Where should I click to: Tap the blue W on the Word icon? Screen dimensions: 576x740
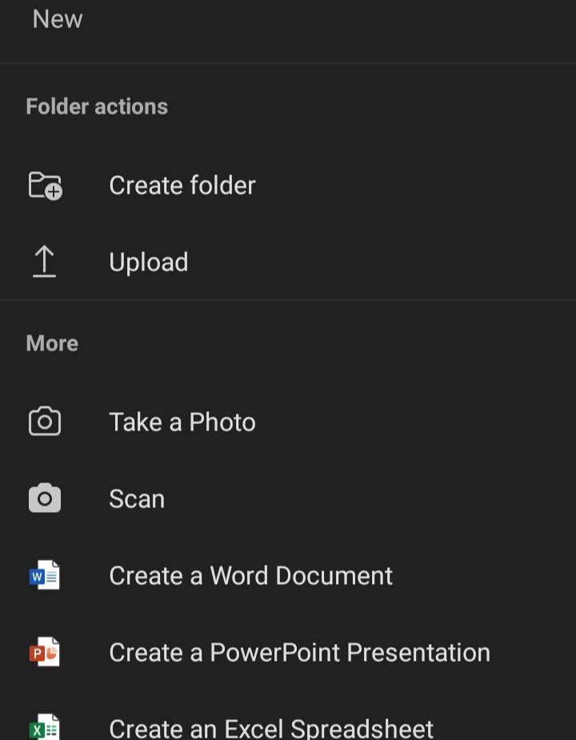(x=37, y=577)
